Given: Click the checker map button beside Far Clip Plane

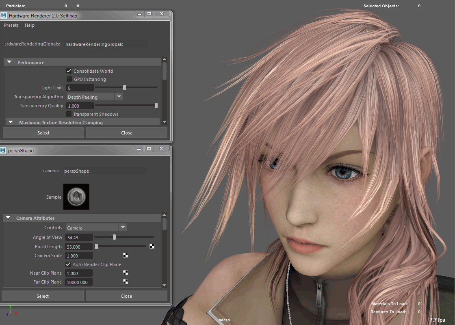Looking at the screenshot, I should pyautogui.click(x=126, y=282).
